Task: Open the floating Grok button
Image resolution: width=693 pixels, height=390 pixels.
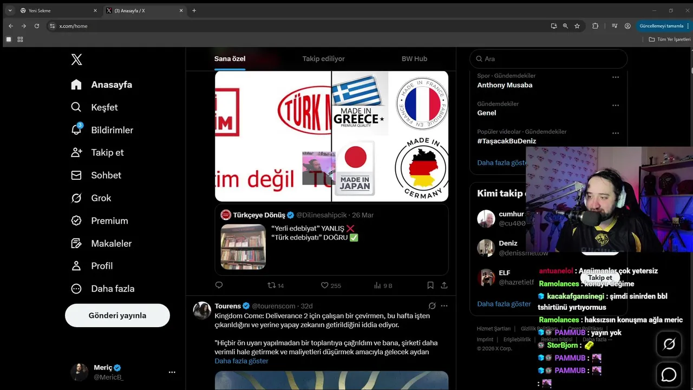Action: pos(669,344)
